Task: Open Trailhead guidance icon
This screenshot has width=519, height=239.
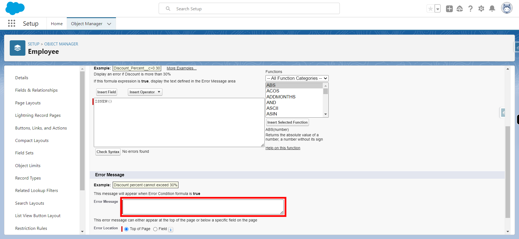Action: [460, 9]
